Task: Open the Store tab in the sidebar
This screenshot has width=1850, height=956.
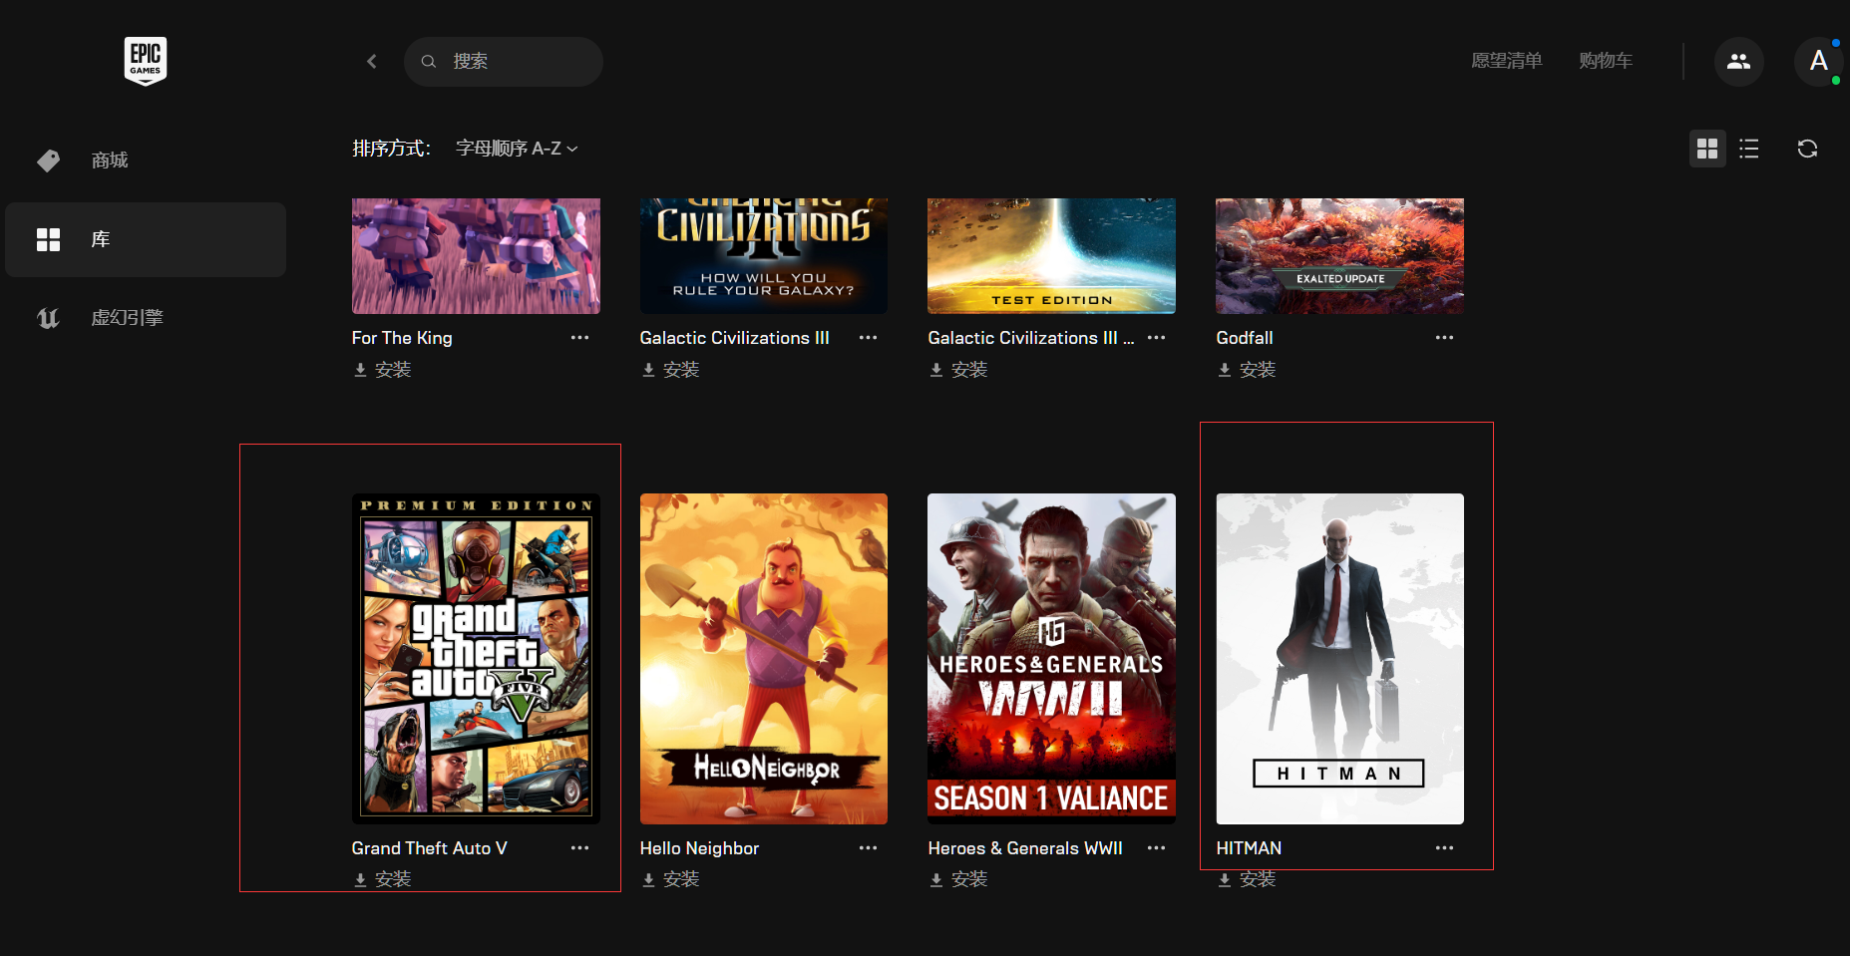Action: click(x=110, y=160)
